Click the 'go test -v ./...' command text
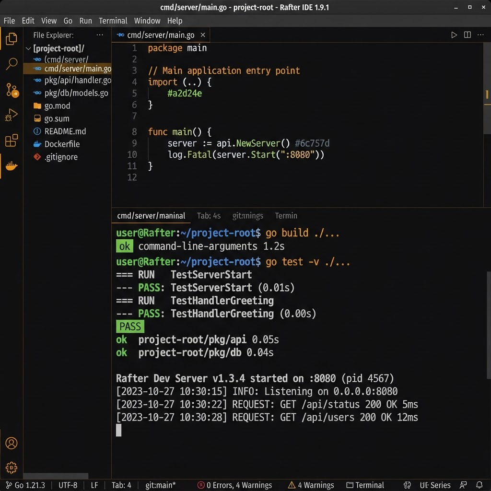 click(308, 261)
